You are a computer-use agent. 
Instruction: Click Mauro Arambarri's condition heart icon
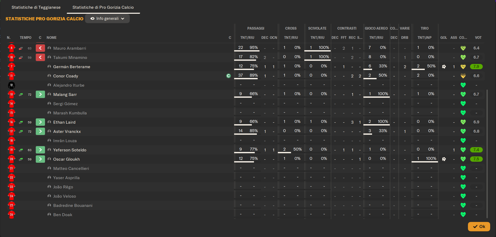pos(463,48)
